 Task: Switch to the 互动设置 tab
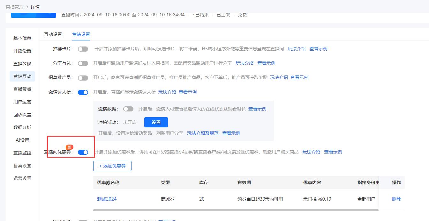point(53,34)
